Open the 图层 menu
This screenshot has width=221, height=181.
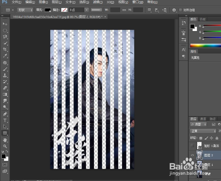point(57,2)
